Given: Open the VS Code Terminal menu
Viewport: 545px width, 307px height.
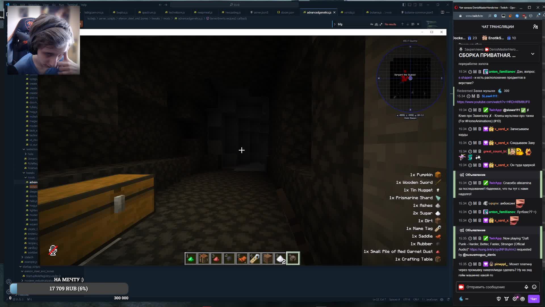Looking at the screenshot, I should [72, 5].
